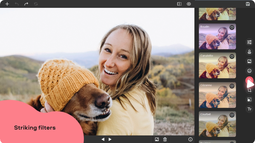Image resolution: width=255 pixels, height=143 pixels.
Task: Open the adjustments sliders tool
Action: tap(249, 42)
